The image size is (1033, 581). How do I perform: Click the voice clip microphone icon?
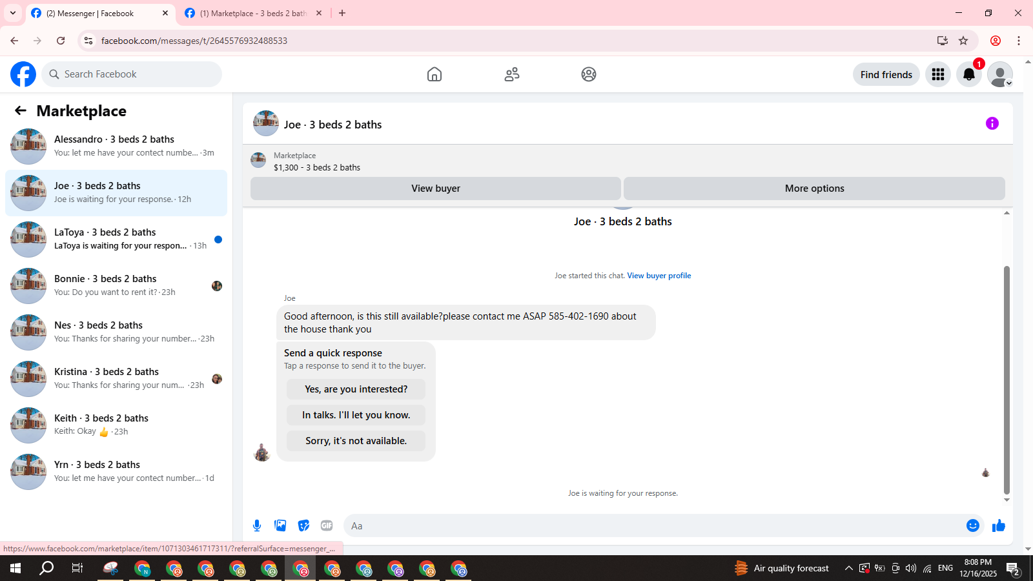click(257, 525)
